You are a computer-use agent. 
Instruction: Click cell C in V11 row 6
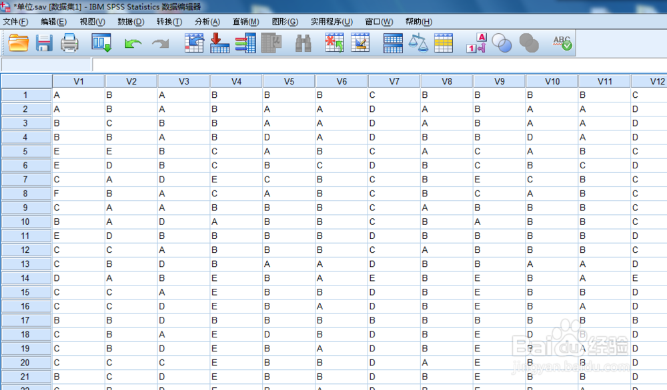[605, 166]
